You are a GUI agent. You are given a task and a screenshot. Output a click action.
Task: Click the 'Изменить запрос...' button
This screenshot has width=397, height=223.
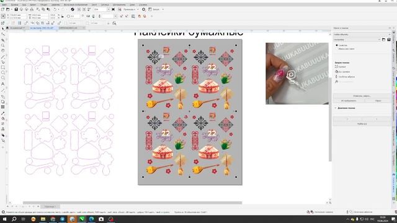(362, 96)
